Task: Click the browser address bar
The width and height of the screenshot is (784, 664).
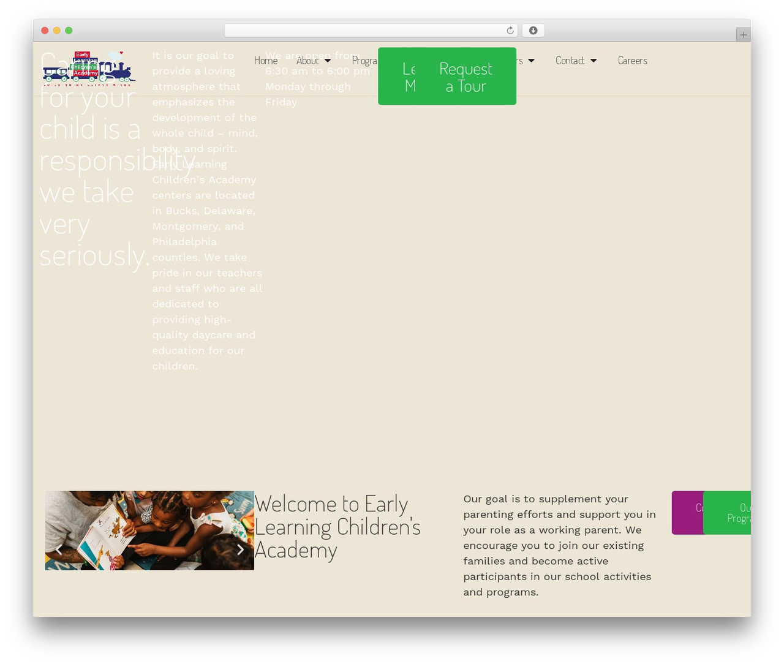Action: [x=371, y=31]
